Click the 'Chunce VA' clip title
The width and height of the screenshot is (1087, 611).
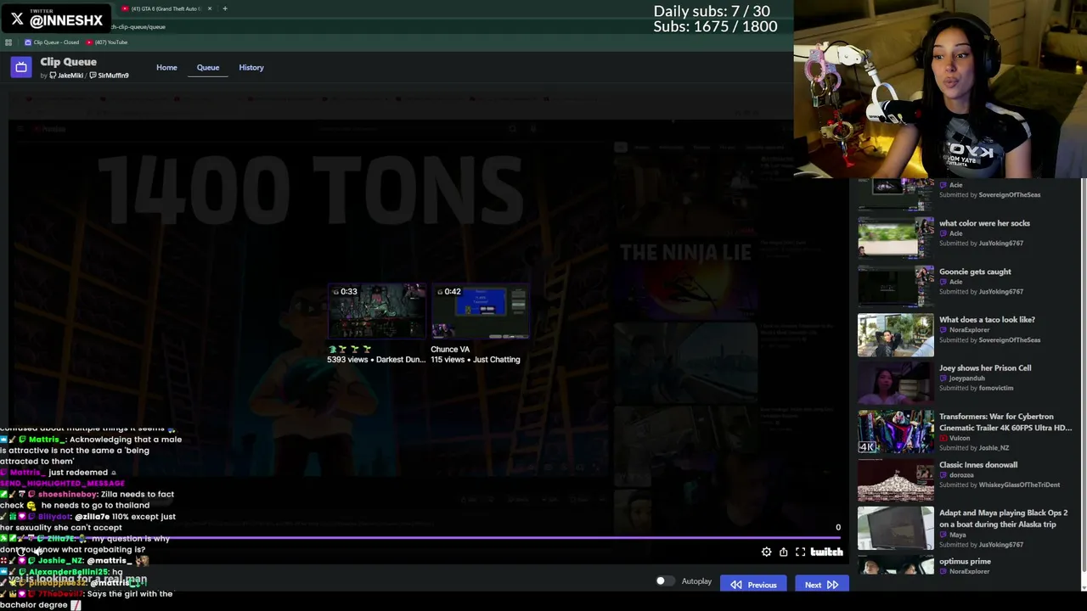(450, 350)
